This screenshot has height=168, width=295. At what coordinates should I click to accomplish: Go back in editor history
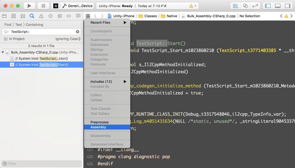coord(95,16)
